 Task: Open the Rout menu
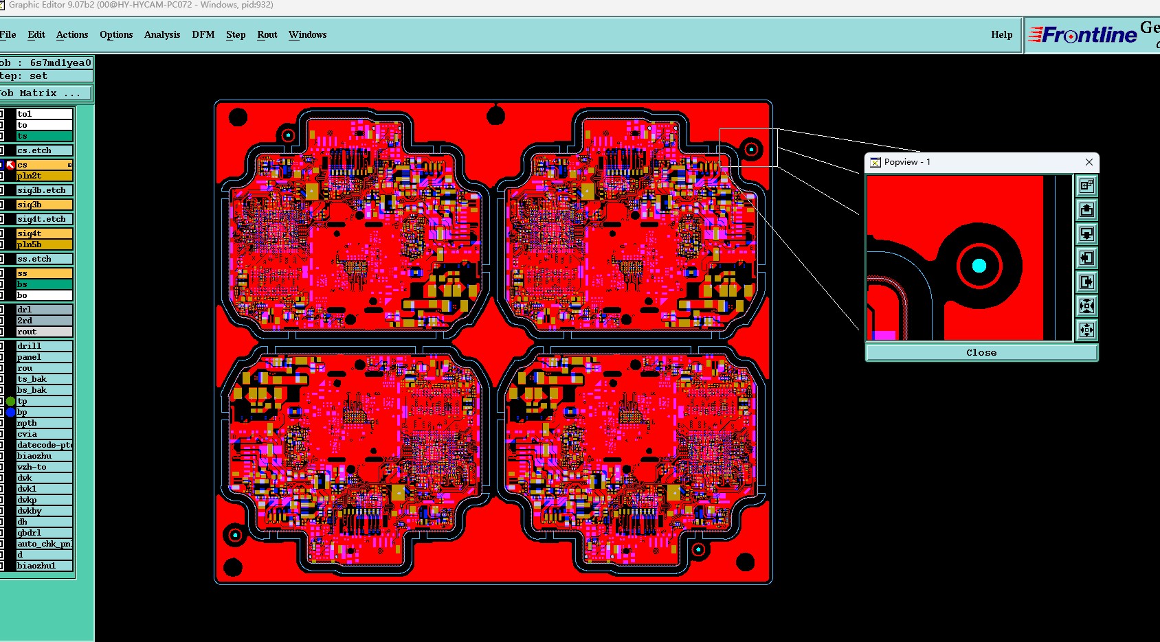(x=267, y=34)
